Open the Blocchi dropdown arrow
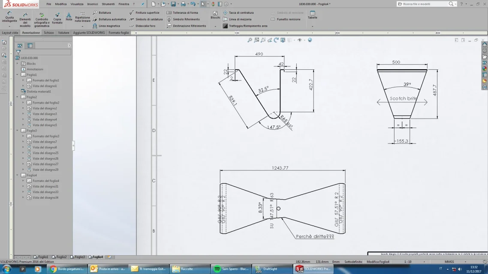 coord(215,27)
